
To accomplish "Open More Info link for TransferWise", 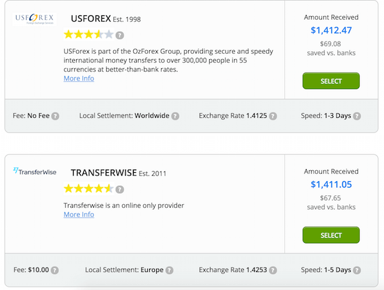I will coord(79,214).
